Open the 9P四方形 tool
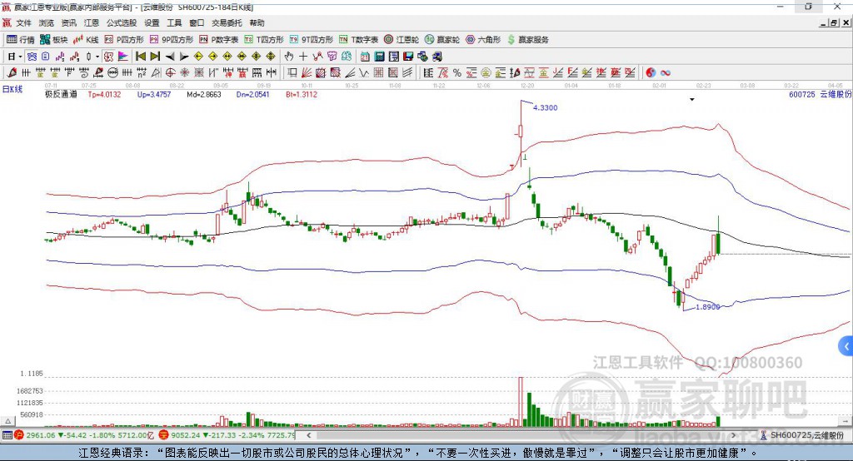 tap(172, 40)
